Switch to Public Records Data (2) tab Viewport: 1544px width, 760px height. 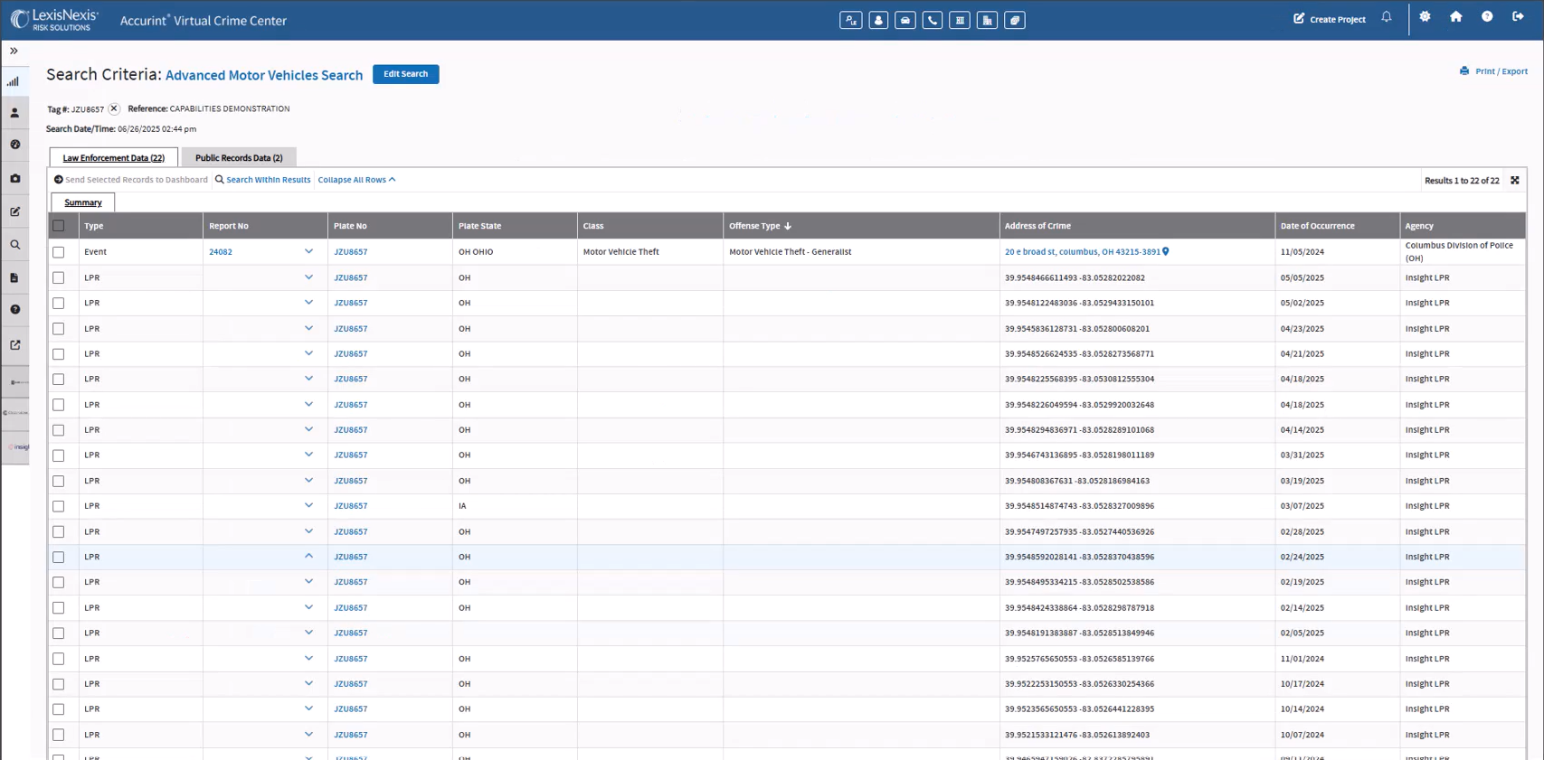click(239, 157)
